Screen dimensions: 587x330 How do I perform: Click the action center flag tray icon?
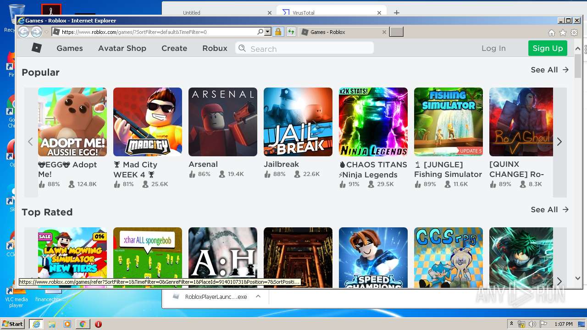(x=544, y=324)
